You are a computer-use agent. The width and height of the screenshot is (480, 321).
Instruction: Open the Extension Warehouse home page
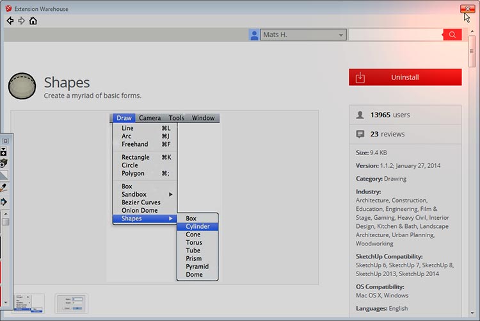click(33, 21)
